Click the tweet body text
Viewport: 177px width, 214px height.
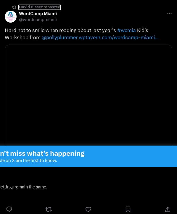click(82, 34)
